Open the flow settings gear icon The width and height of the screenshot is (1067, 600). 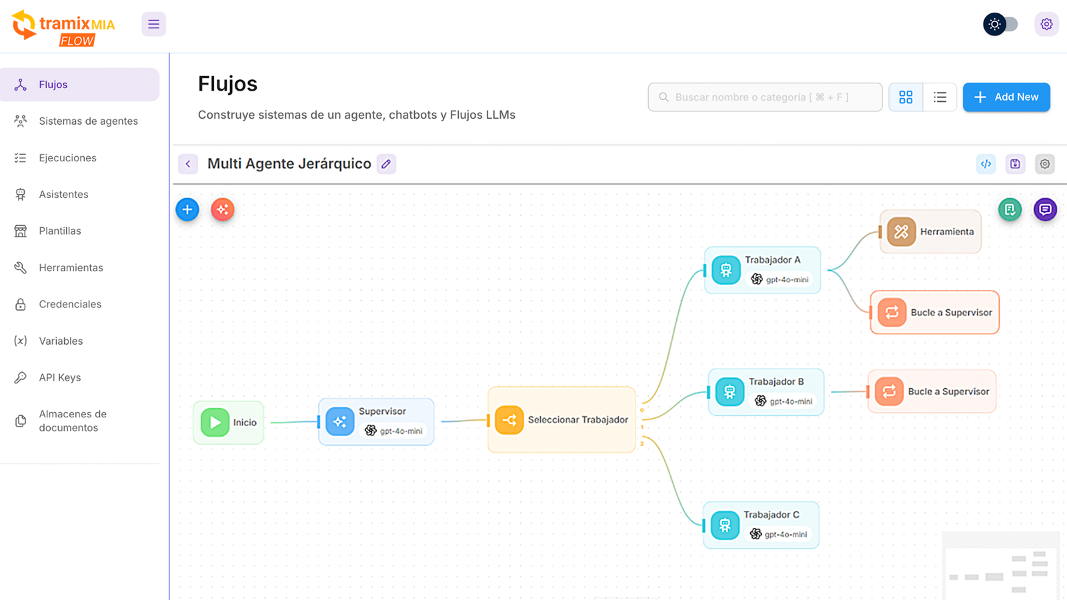[1044, 163]
